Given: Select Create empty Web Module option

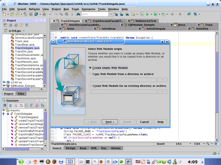Looking at the screenshot, I should (91, 67).
